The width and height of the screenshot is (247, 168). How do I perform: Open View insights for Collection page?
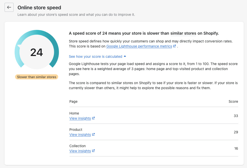click(80, 151)
